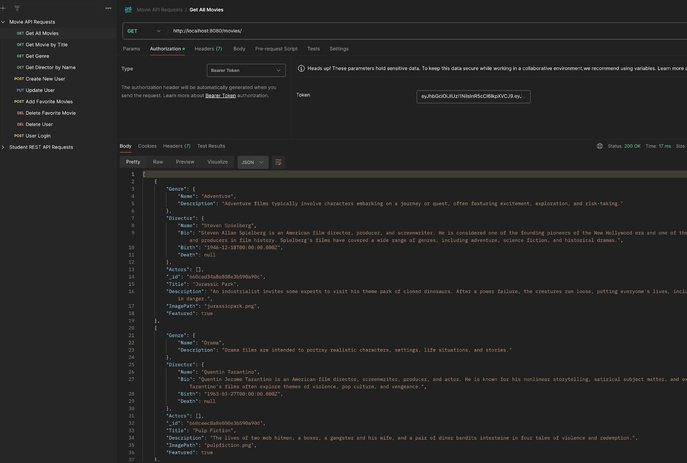Viewport: 687px width, 463px height.
Task: Open the three-dots sidebar options menu
Action: 108,8
